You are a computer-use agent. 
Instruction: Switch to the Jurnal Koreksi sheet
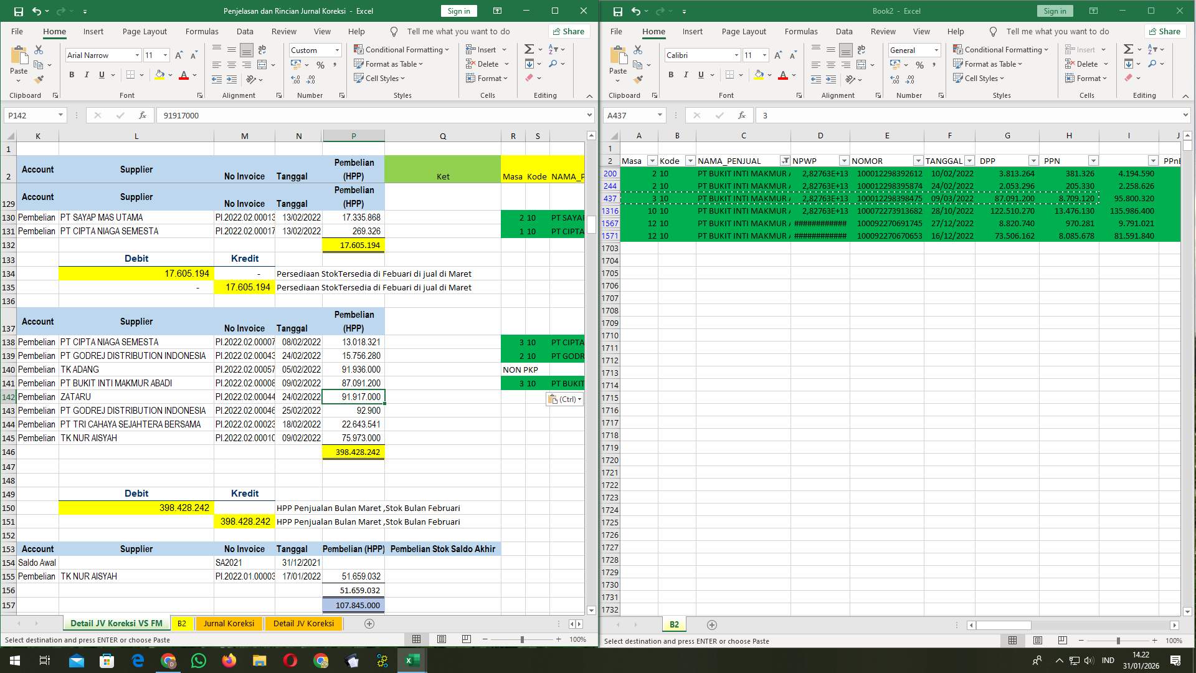pyautogui.click(x=229, y=623)
